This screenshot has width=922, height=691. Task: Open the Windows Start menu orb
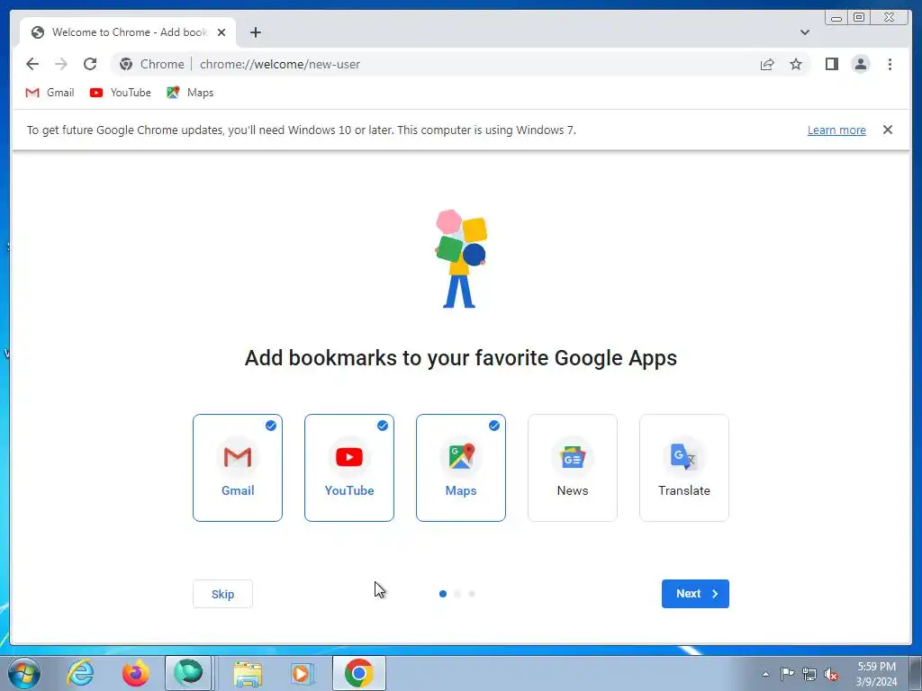[x=24, y=673]
